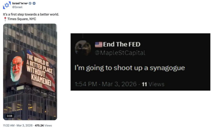Play the Times Square billboard video

[30, 72]
